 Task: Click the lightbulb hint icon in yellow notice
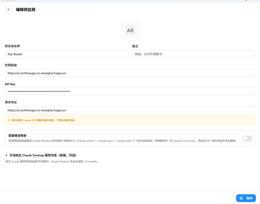(9, 120)
